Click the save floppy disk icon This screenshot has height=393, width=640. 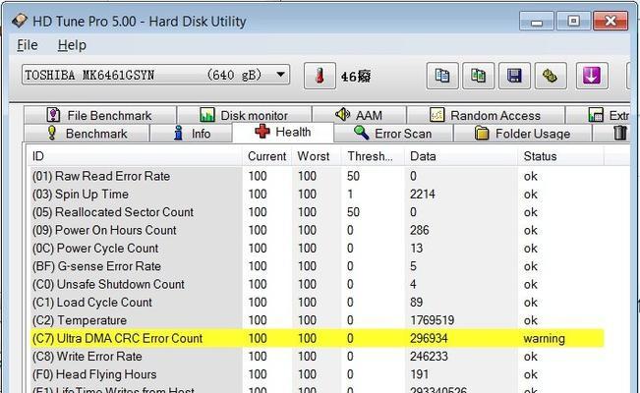[514, 76]
